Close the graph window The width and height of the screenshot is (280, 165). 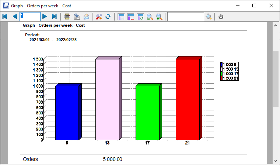271,6
